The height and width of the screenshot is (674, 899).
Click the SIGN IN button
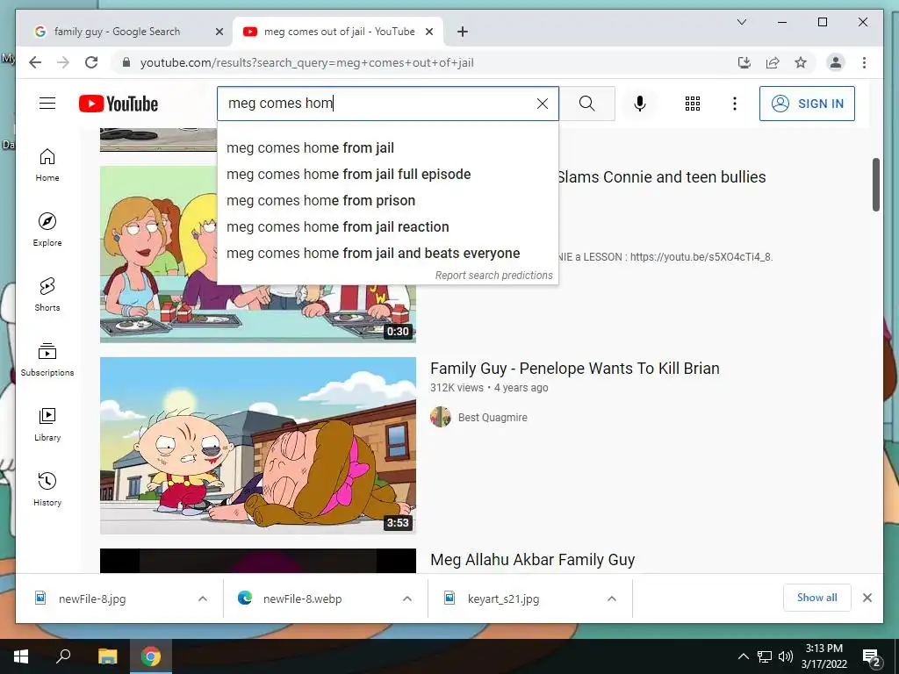807,104
